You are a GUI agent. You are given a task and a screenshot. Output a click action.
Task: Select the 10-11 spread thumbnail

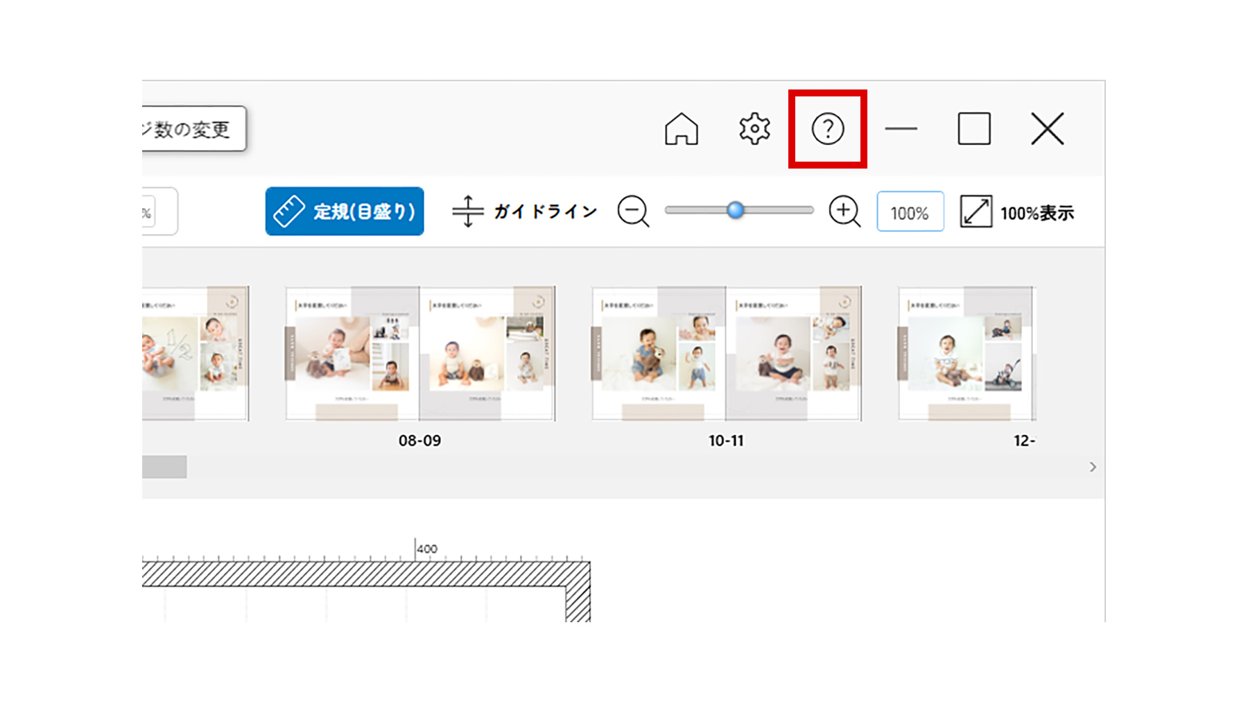coord(727,353)
